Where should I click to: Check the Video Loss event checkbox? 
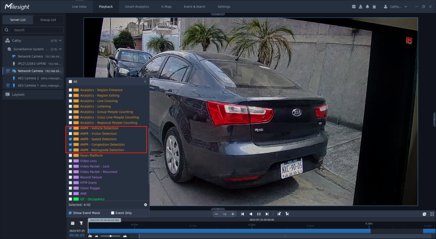pyautogui.click(x=71, y=161)
